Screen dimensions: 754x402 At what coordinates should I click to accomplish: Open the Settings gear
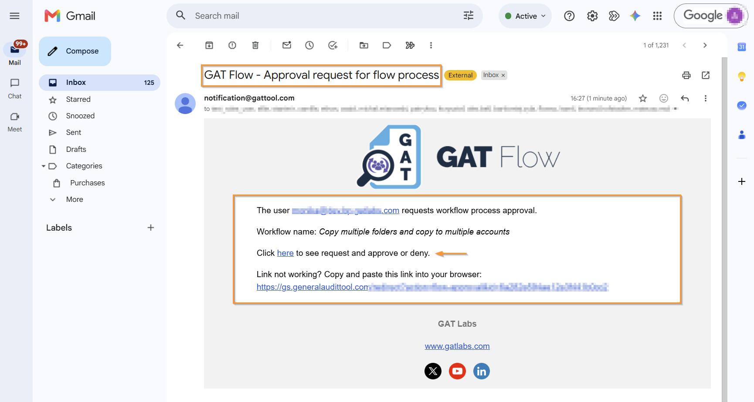592,16
